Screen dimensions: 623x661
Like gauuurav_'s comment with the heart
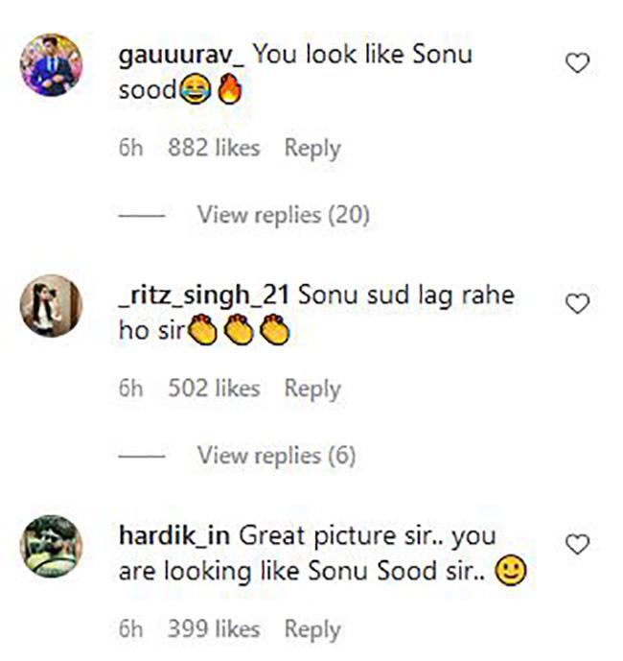[x=577, y=64]
